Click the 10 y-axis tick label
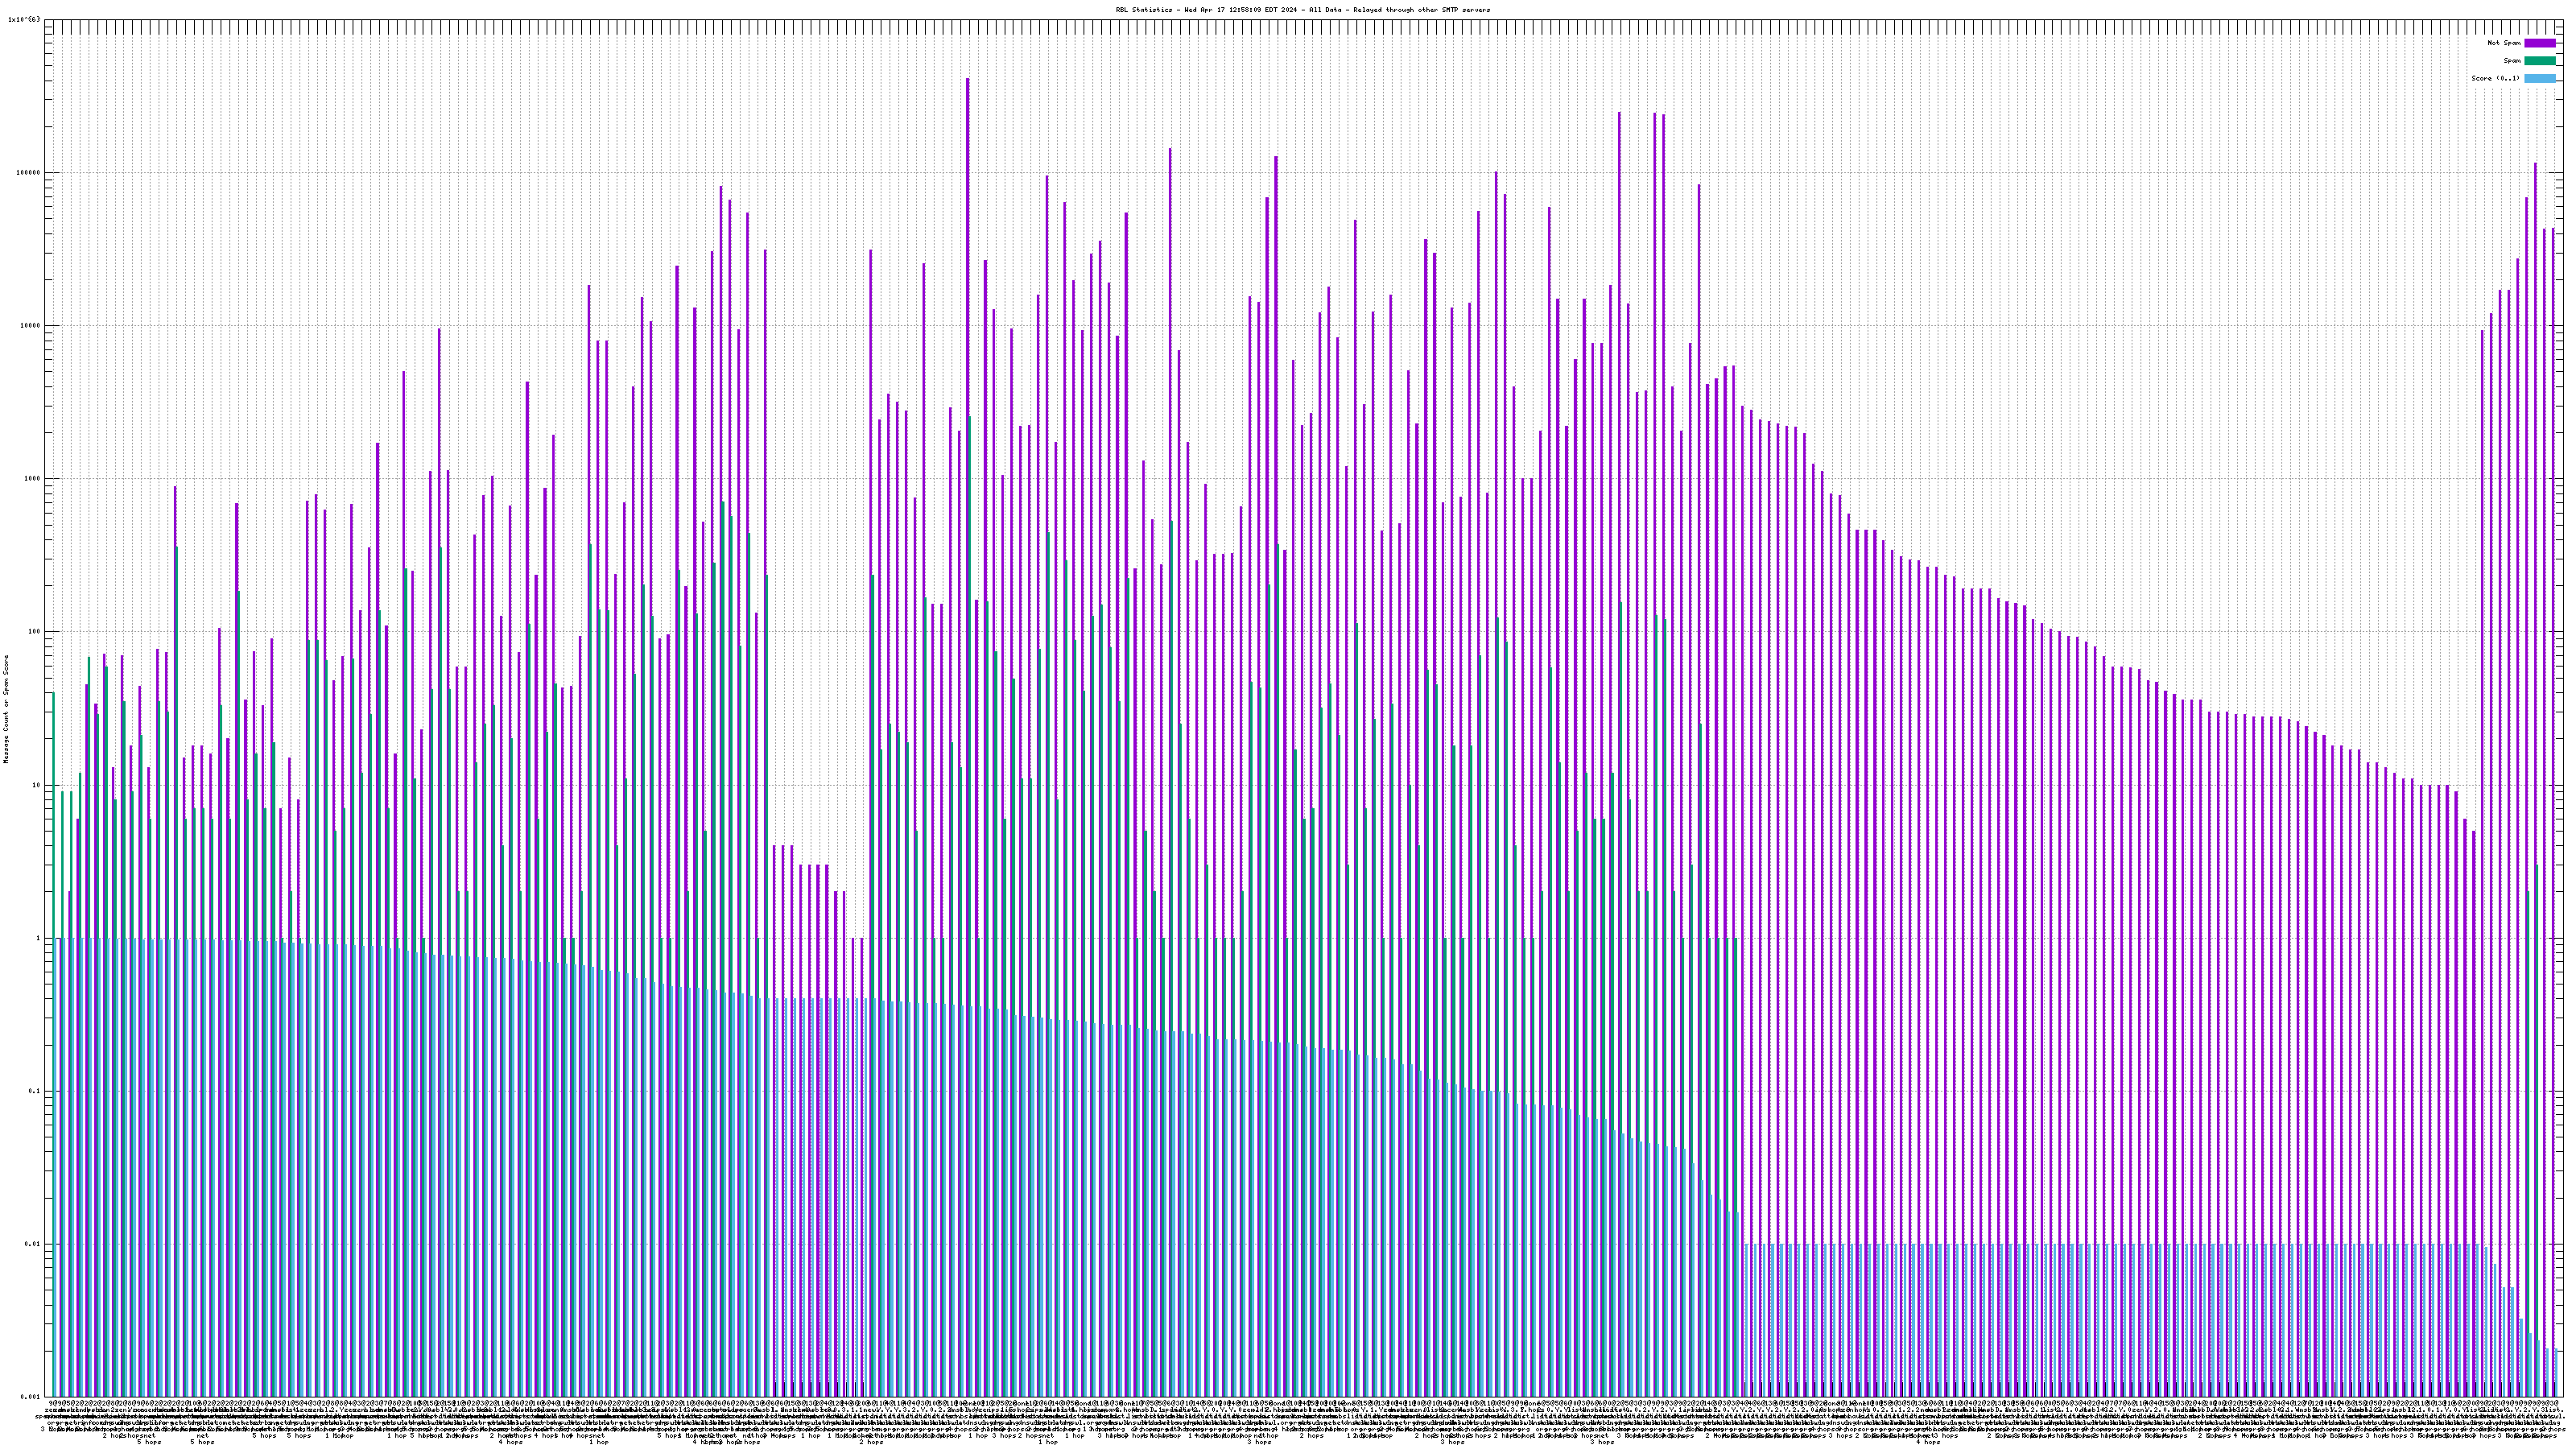The width and height of the screenshot is (2576, 1449). (38, 785)
